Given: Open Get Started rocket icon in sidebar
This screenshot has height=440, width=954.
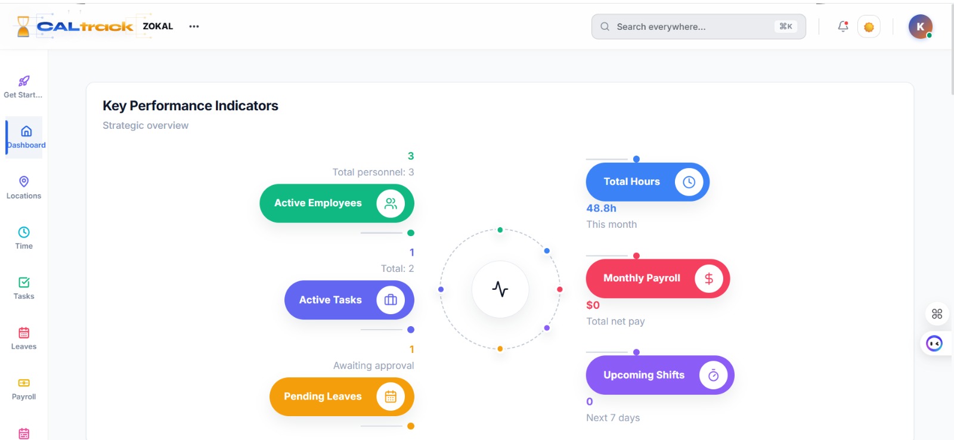Looking at the screenshot, I should [x=24, y=81].
